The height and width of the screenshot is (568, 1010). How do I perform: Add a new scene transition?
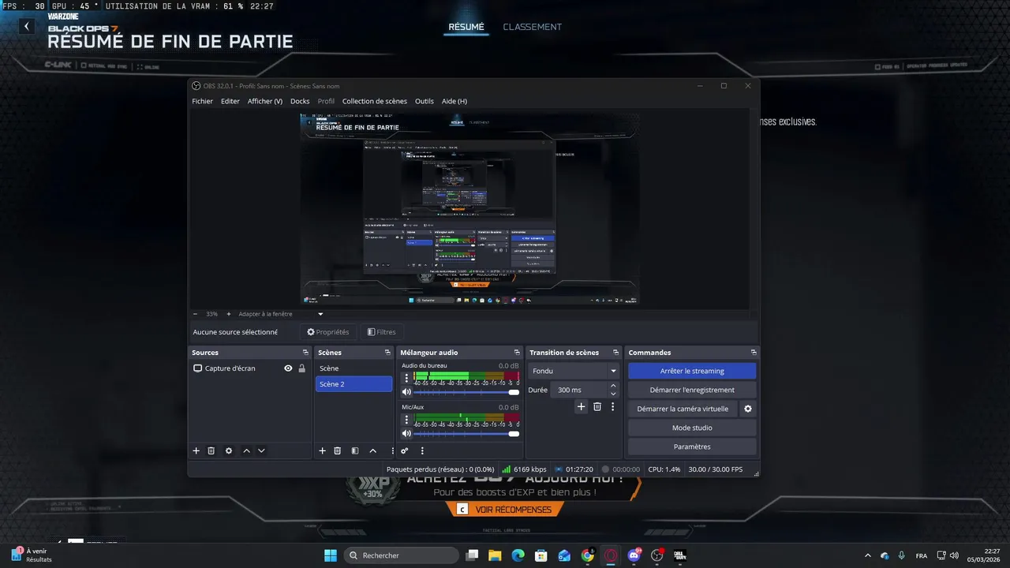point(582,406)
